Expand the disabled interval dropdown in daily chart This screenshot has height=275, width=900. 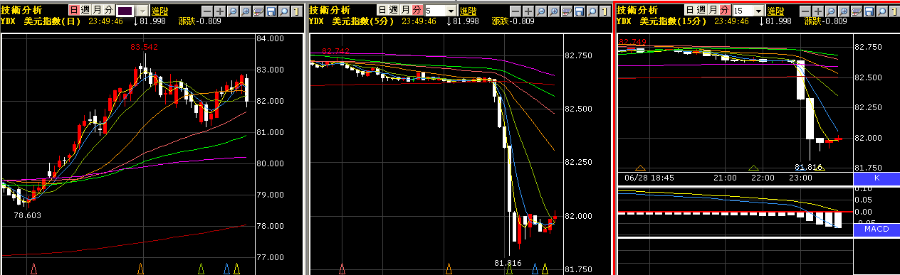click(142, 11)
